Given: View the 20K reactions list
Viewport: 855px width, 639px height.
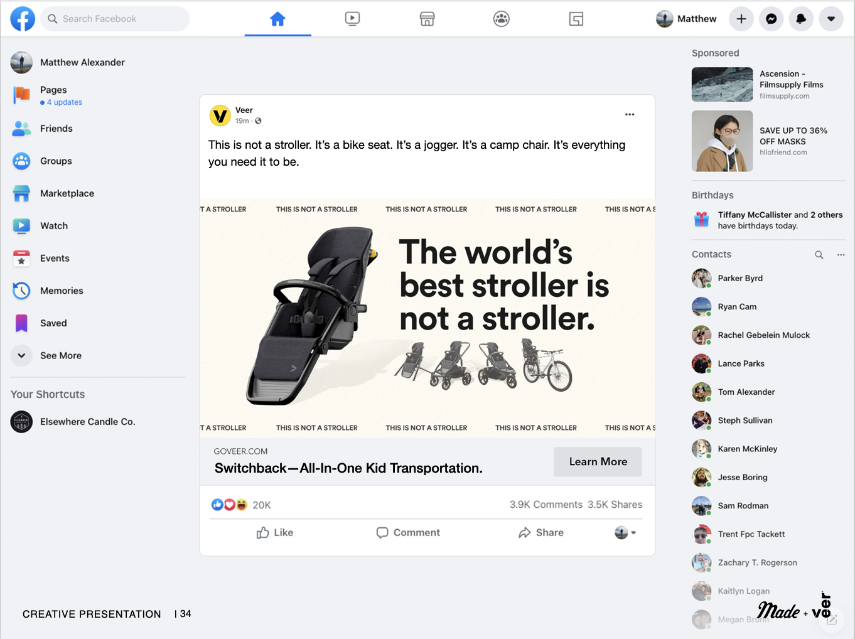Looking at the screenshot, I should [x=241, y=505].
